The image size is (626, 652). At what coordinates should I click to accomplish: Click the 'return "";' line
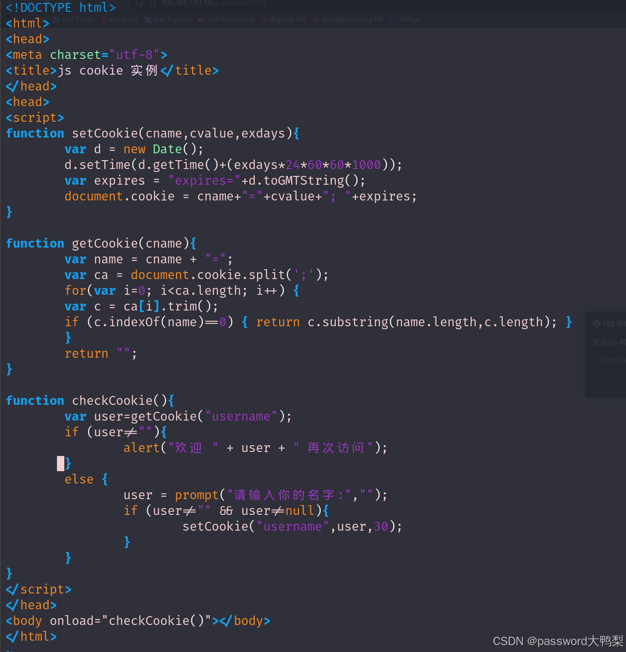tap(101, 353)
